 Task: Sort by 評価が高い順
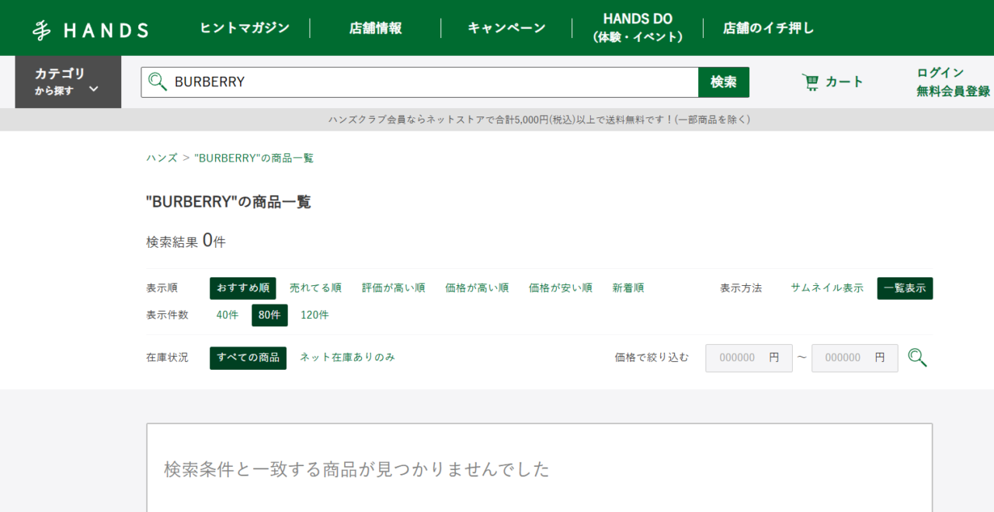click(x=394, y=288)
